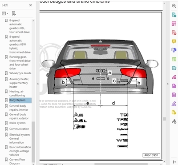The height and width of the screenshot is (165, 178).
Task: Open the Wheel/Tyre Guide bookmark
Action: point(20,73)
